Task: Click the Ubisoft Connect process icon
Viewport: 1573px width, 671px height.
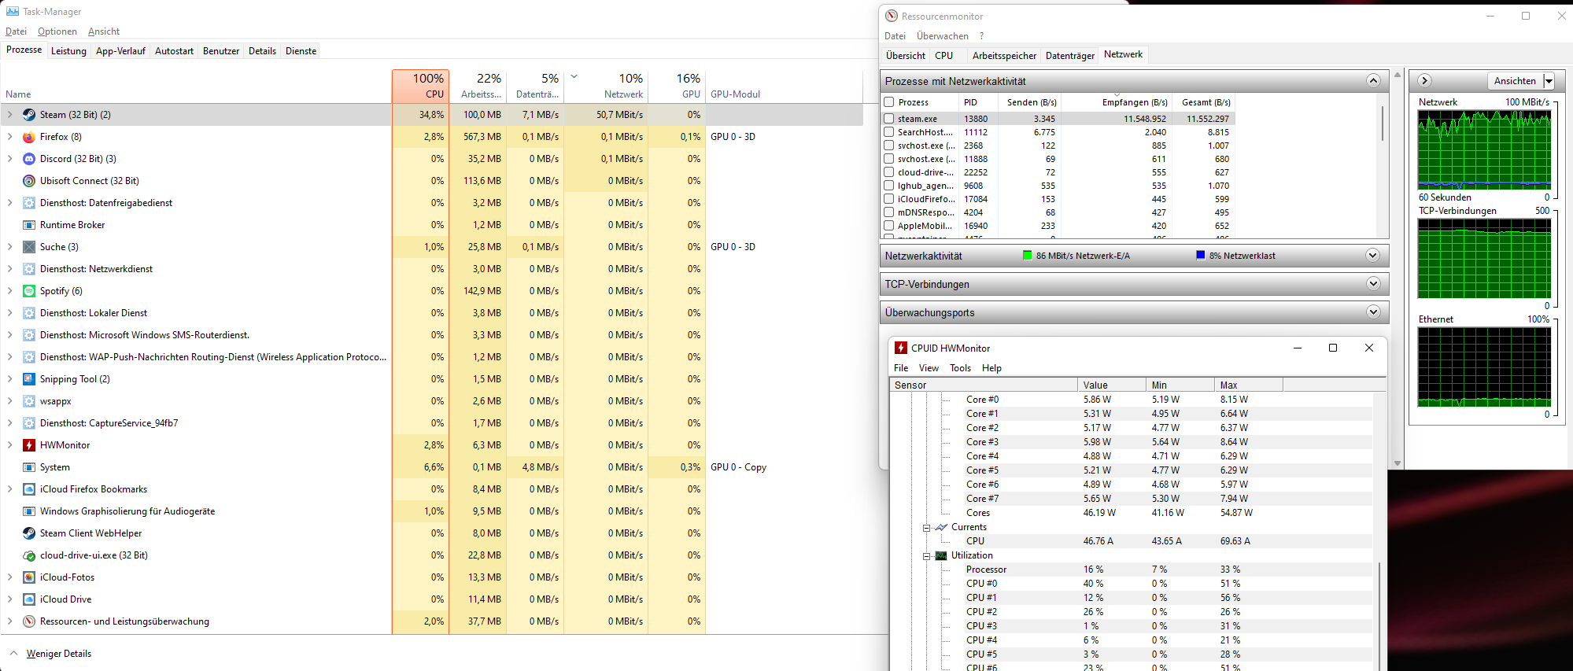Action: 29,181
